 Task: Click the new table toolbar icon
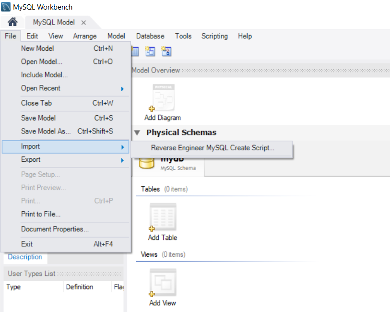click(136, 51)
